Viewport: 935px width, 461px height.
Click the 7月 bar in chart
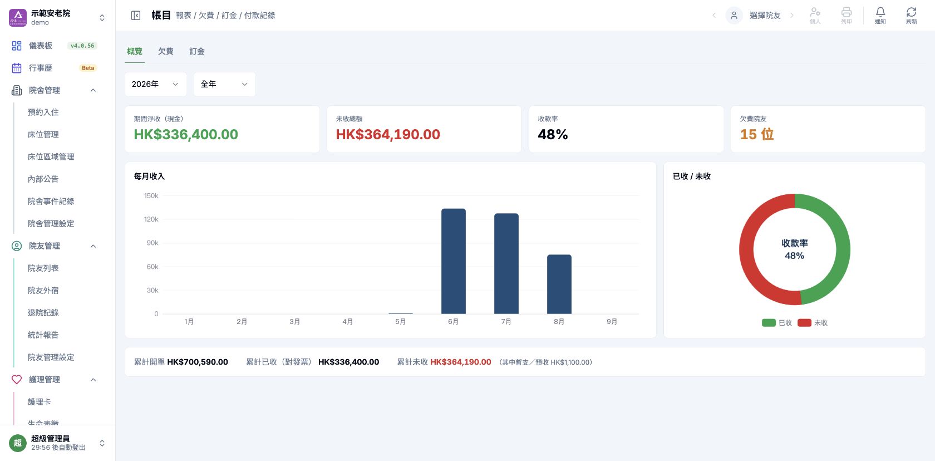point(506,264)
